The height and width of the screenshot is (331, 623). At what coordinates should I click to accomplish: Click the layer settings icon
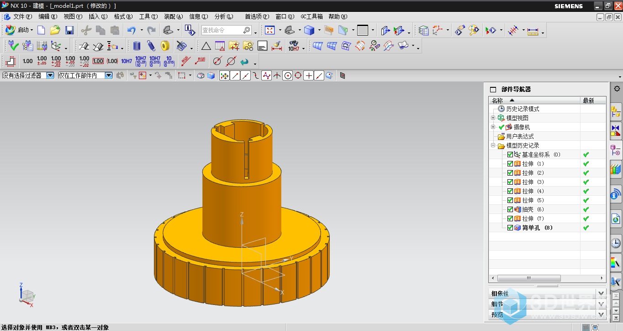[424, 30]
